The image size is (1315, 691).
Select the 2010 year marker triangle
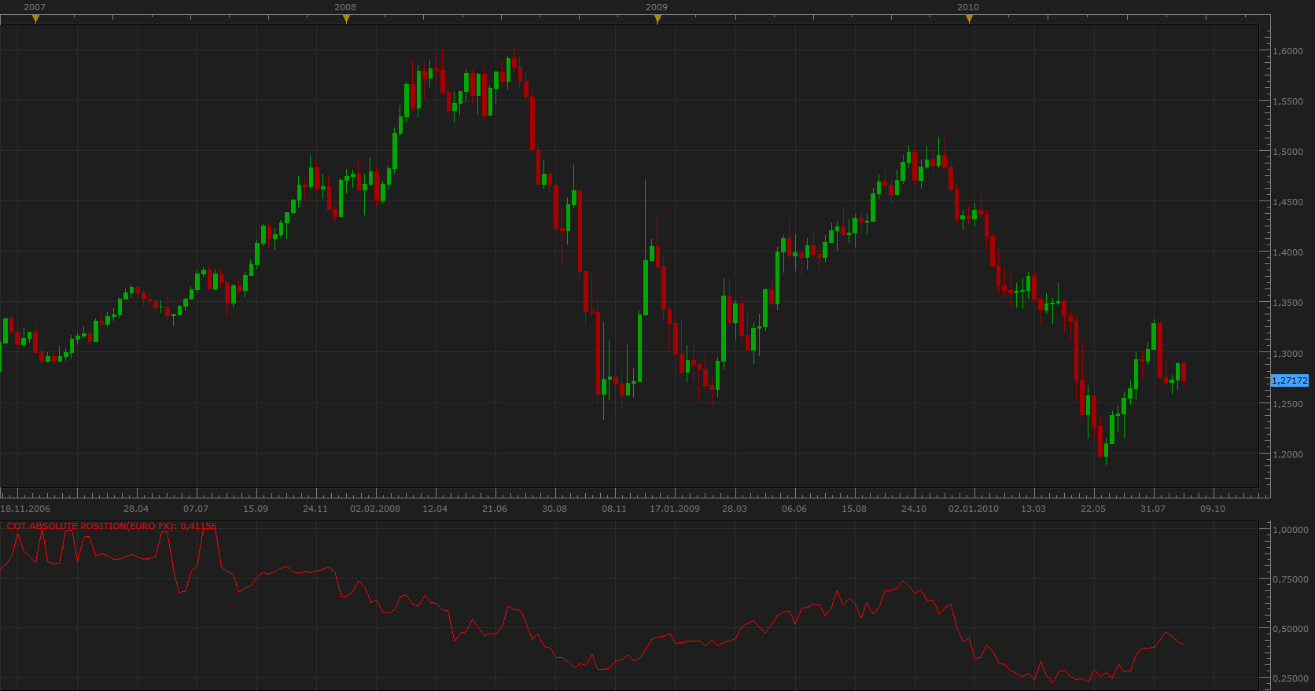tap(969, 19)
